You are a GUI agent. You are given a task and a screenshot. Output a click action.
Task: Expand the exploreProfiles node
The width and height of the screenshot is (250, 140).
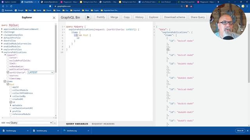pyautogui.click(x=2, y=49)
